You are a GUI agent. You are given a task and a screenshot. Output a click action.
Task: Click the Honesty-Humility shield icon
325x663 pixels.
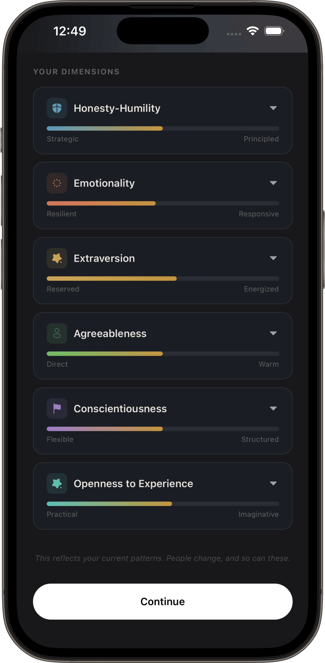[x=57, y=108]
